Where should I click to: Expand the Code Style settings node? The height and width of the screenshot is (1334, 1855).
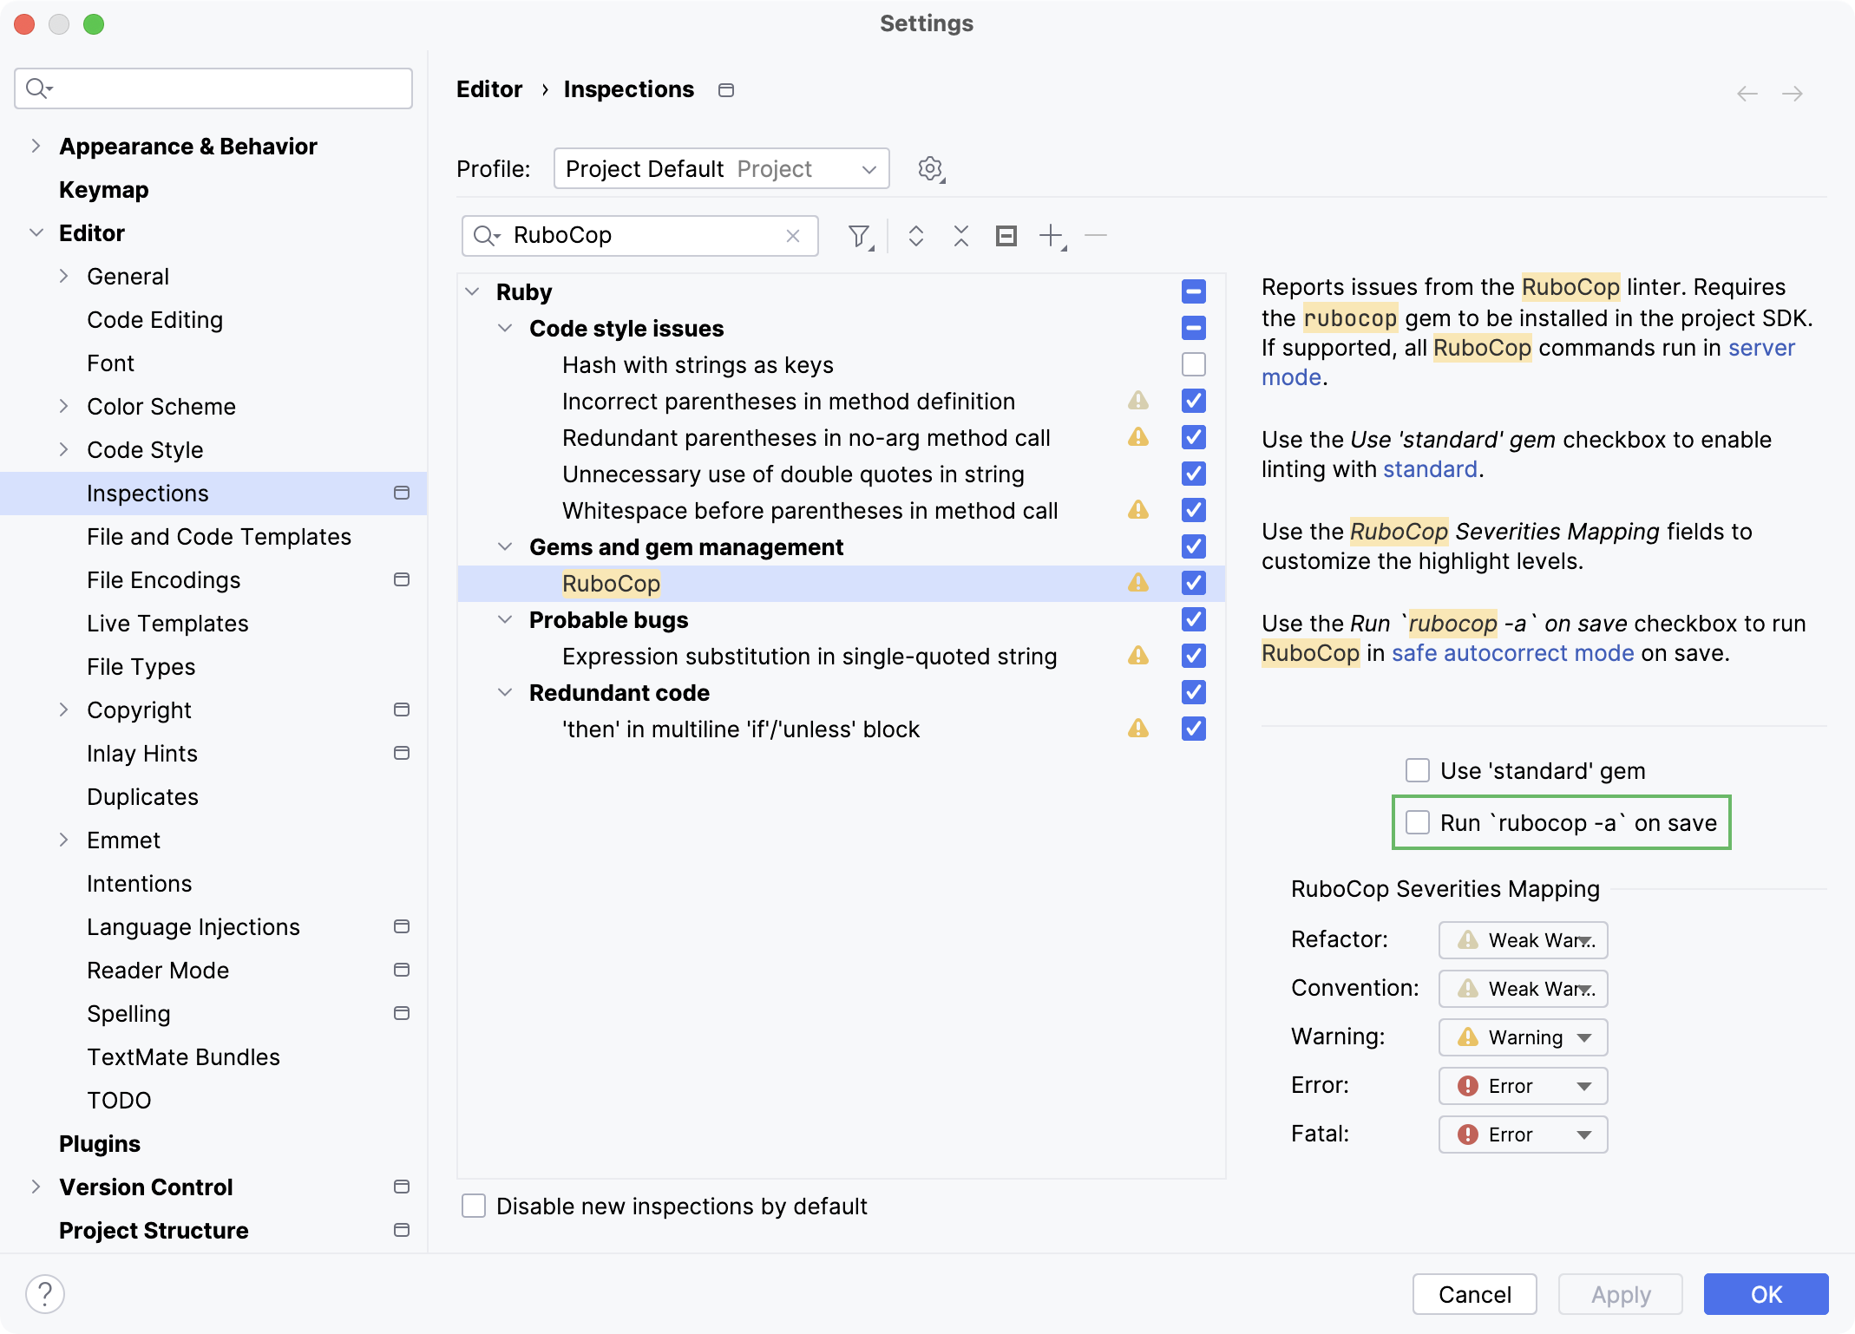click(63, 449)
